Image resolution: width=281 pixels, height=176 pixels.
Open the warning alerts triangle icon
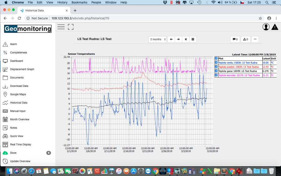(x=275, y=27)
